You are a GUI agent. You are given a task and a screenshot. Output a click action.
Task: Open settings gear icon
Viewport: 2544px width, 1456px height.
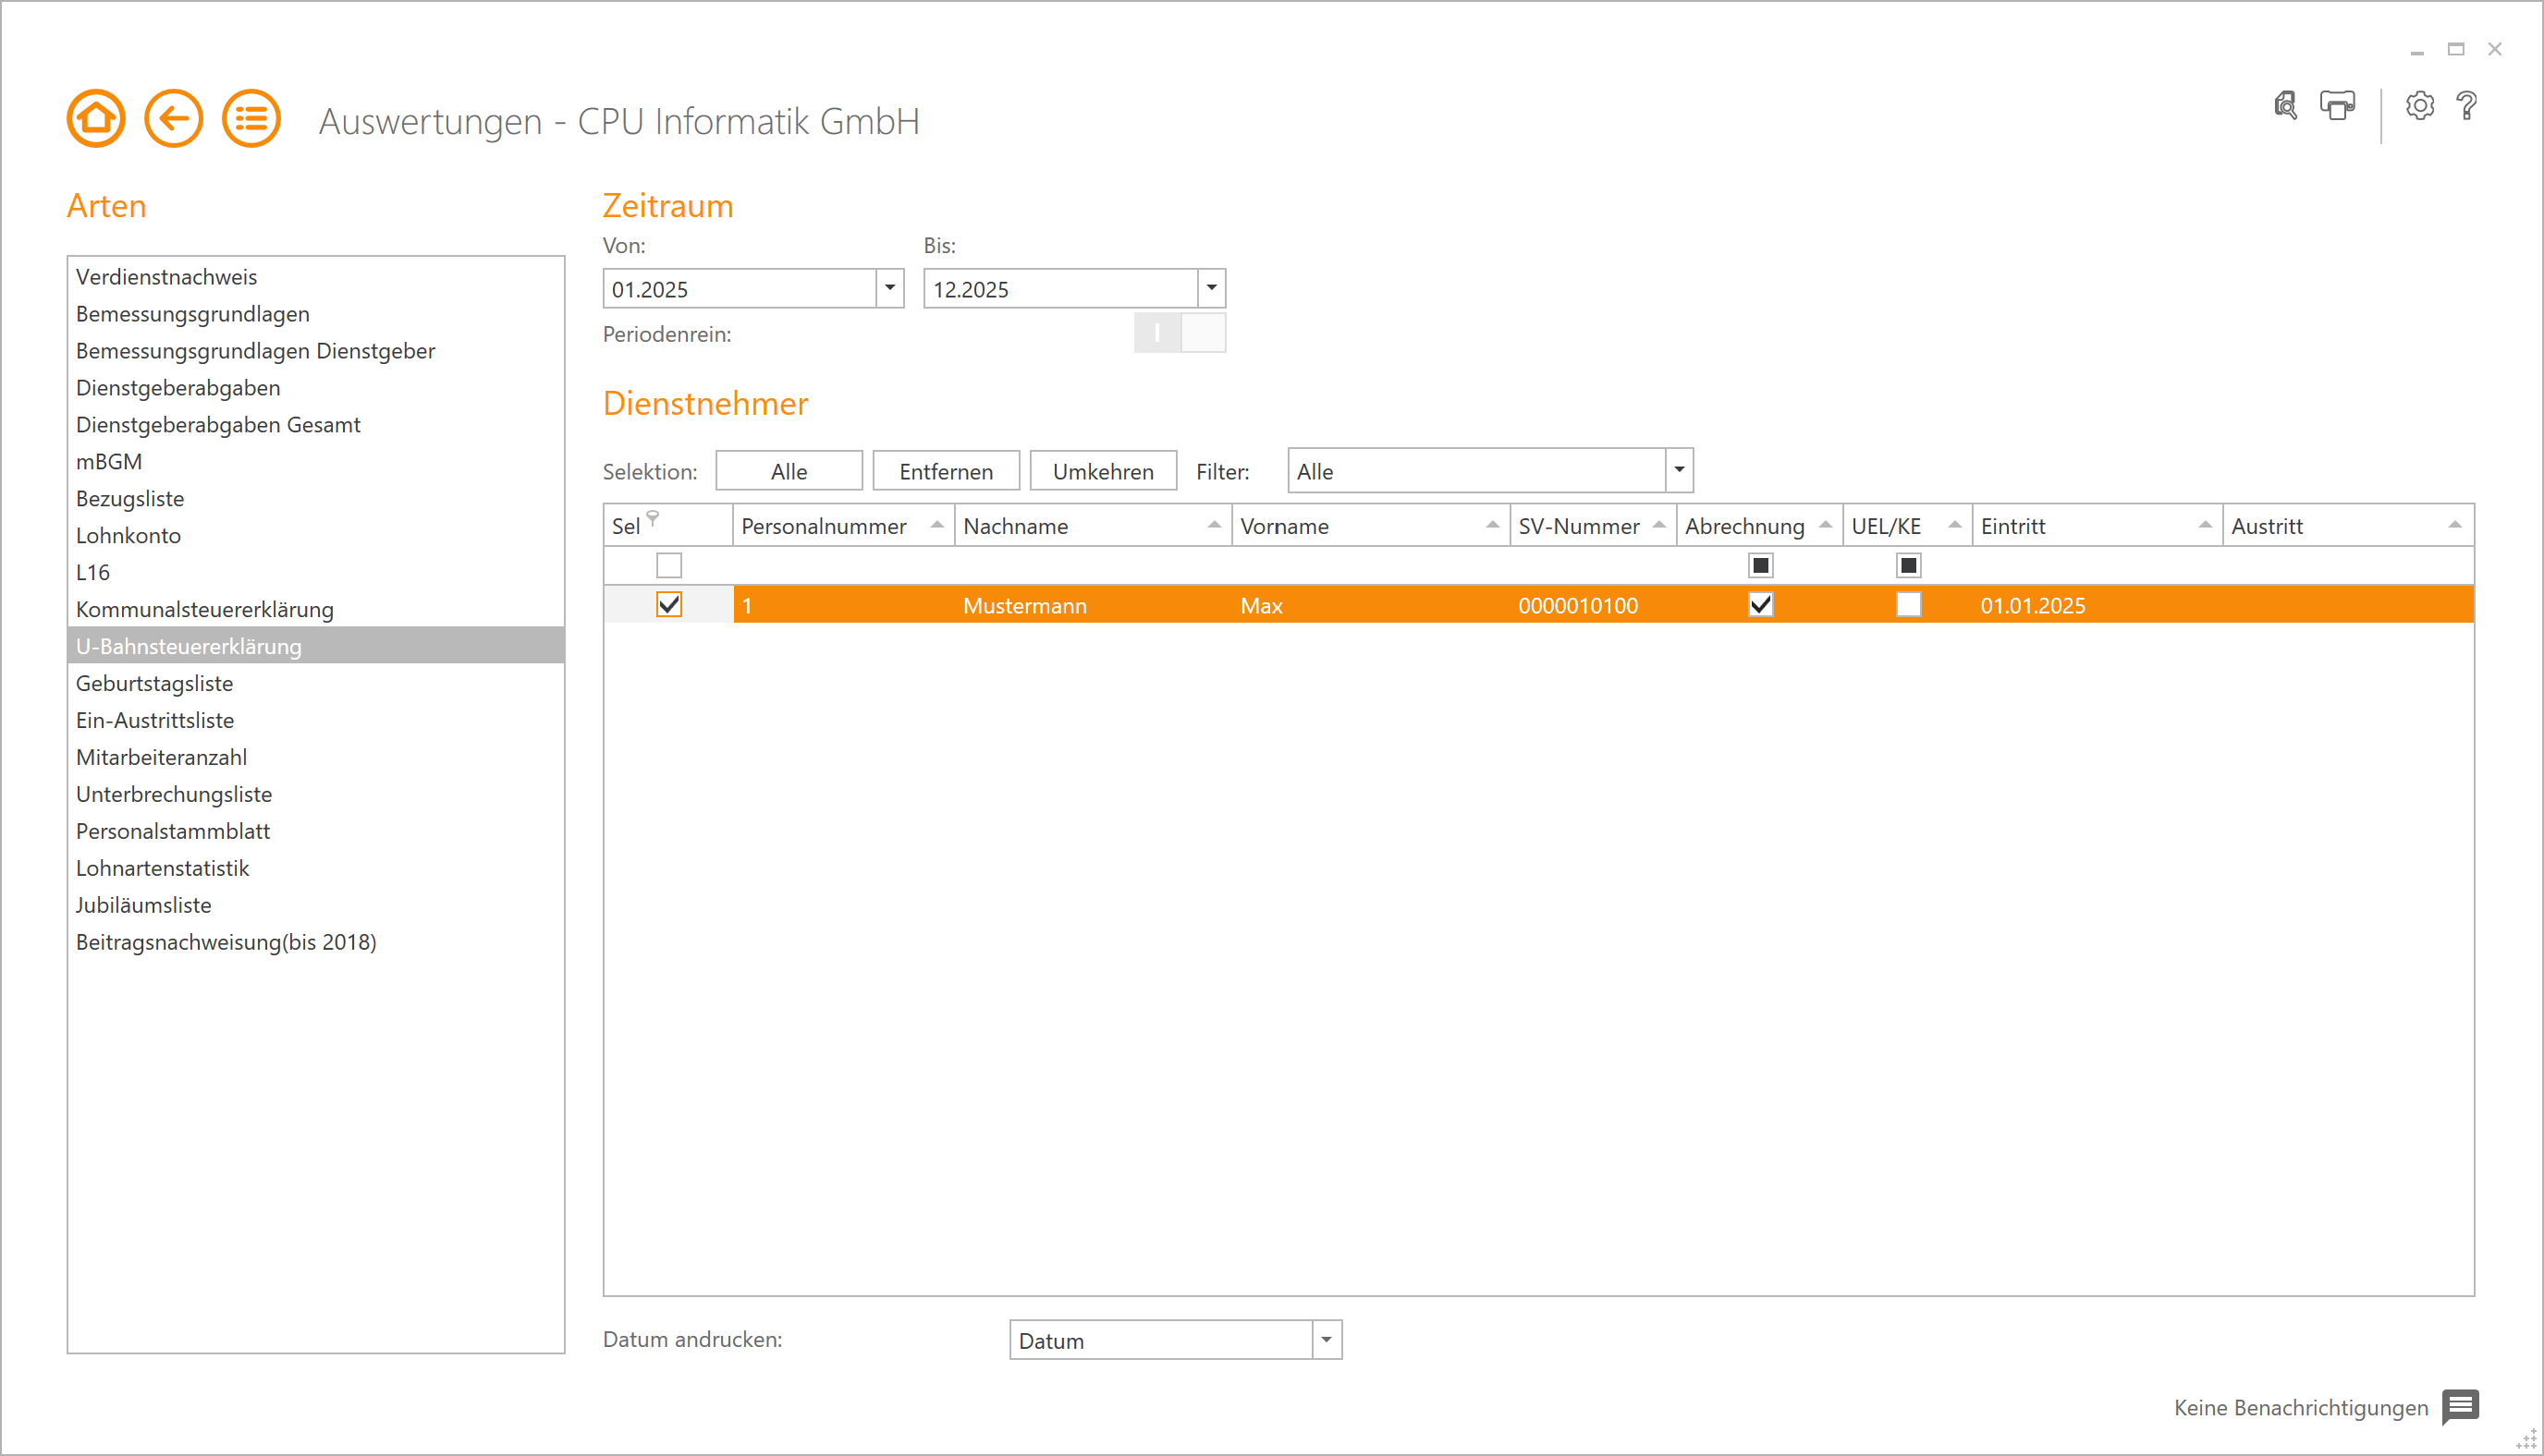coord(2419,106)
